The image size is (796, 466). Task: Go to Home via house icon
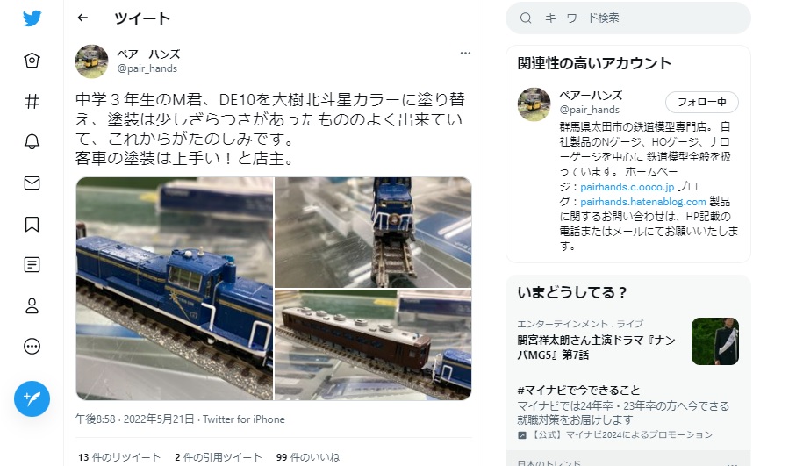(32, 61)
